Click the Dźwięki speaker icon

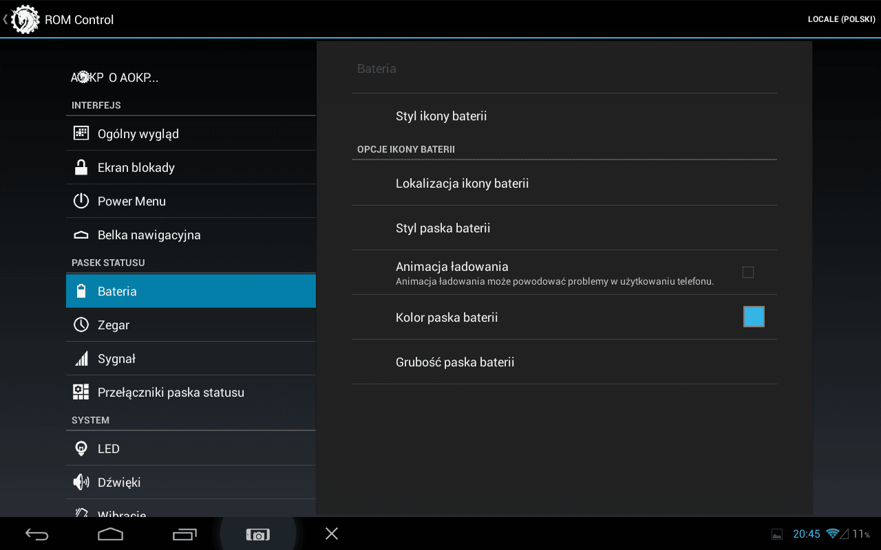point(81,482)
